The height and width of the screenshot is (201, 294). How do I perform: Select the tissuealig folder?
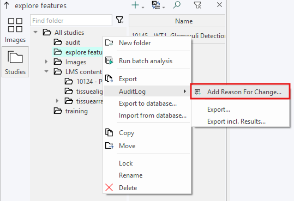coord(83,92)
